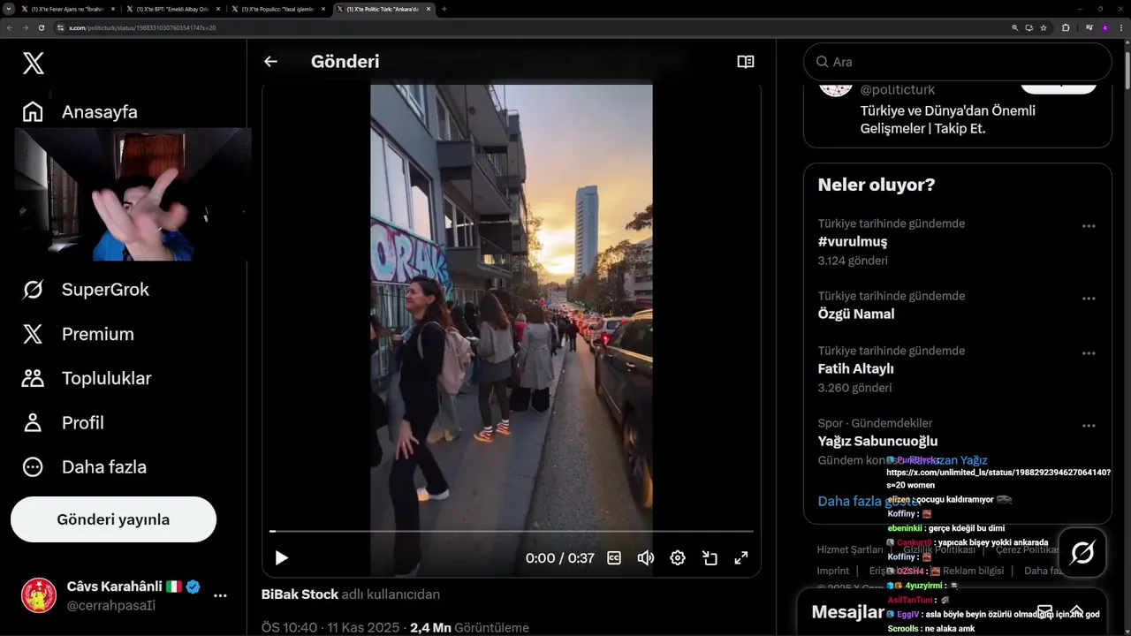This screenshot has width=1131, height=636.
Task: Click the floating Grok button
Action: click(x=1082, y=553)
